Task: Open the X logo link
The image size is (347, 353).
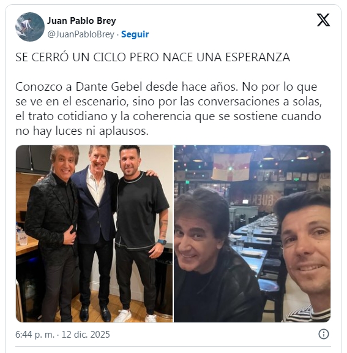Action: [323, 20]
